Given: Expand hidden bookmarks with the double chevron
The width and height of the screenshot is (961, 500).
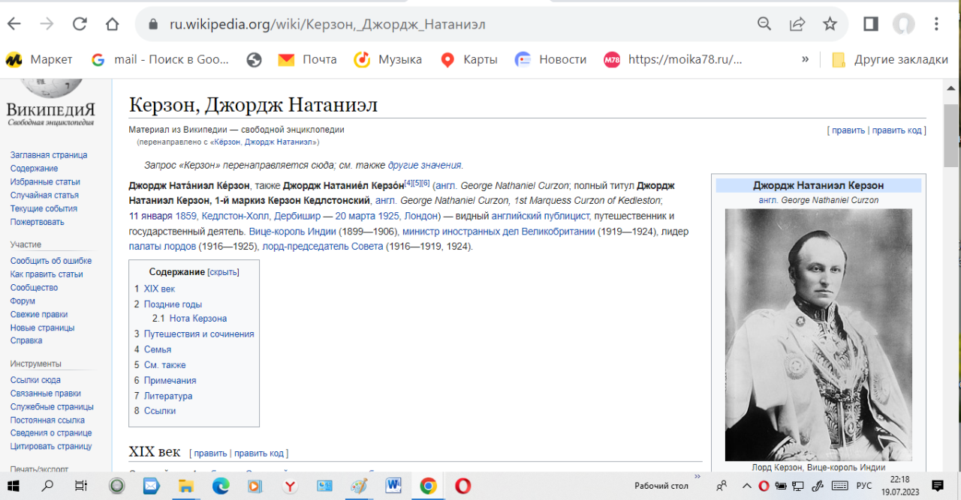Looking at the screenshot, I should pos(805,59).
